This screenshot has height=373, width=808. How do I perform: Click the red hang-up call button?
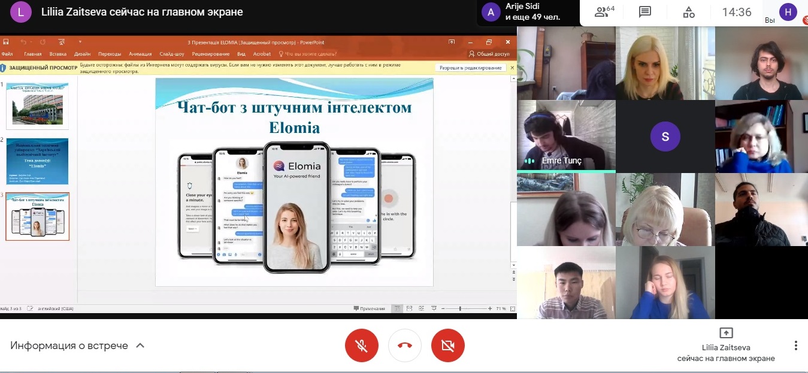point(405,345)
